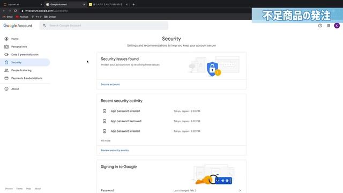Click the address bar URL
Screen dimensions: 343x193
(47, 11)
